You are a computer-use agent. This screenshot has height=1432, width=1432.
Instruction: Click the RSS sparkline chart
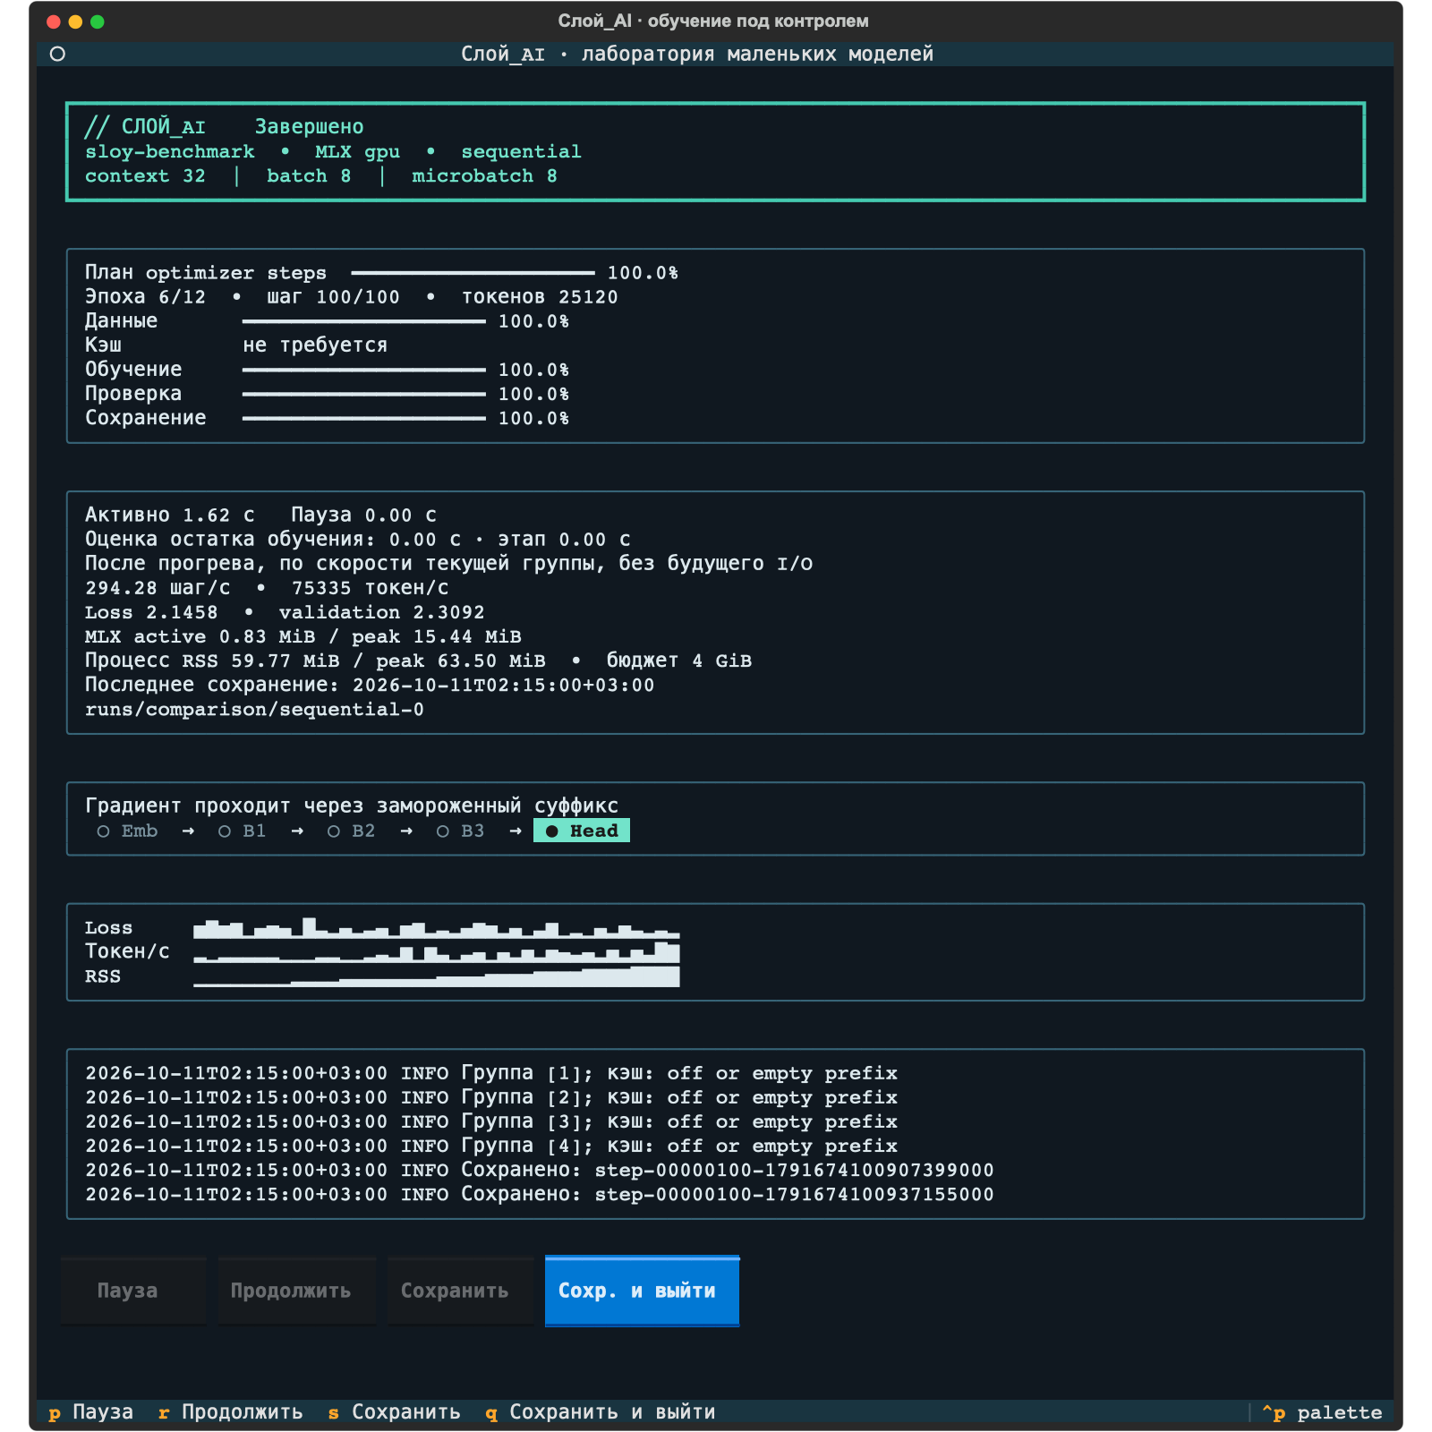(437, 976)
